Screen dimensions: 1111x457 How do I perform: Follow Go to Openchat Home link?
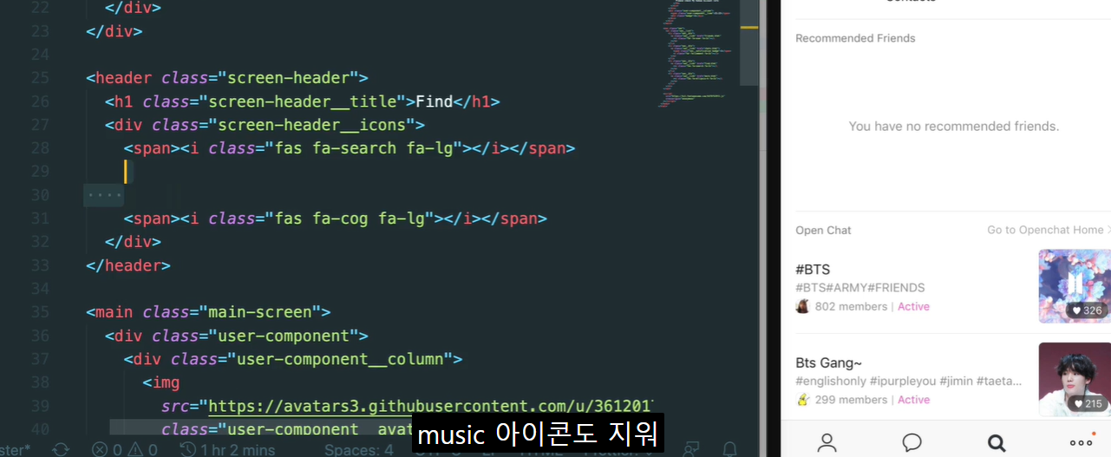click(1049, 230)
